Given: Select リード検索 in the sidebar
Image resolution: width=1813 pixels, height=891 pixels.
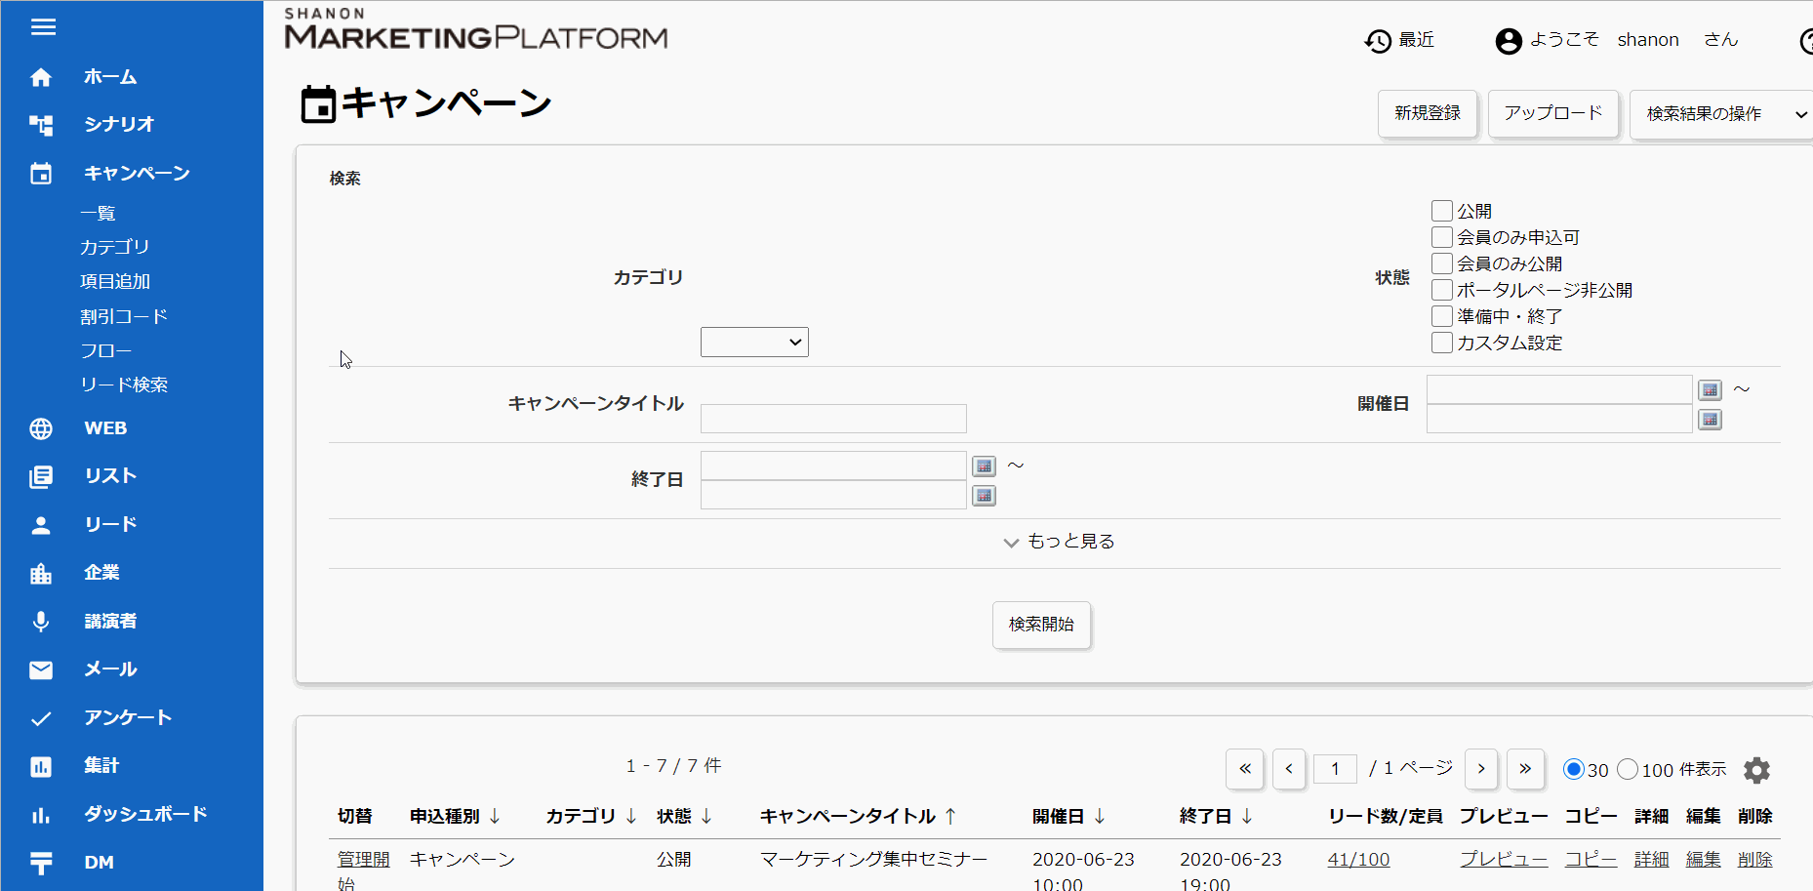Looking at the screenshot, I should pos(124,385).
